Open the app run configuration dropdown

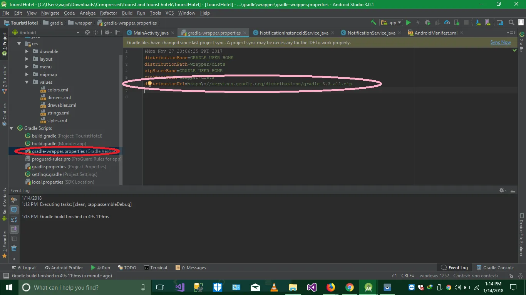391,23
